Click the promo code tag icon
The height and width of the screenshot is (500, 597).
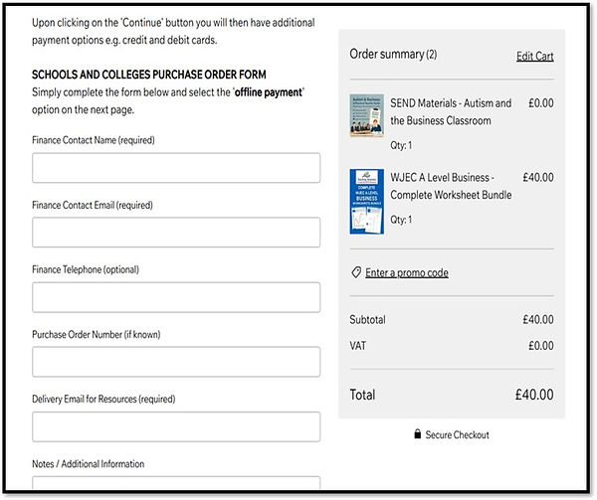[x=356, y=272]
